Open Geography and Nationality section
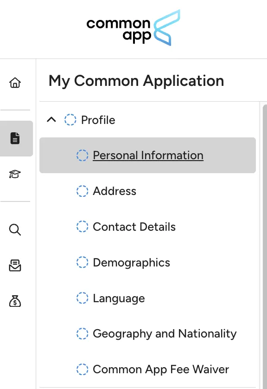The height and width of the screenshot is (389, 267). pyautogui.click(x=165, y=334)
